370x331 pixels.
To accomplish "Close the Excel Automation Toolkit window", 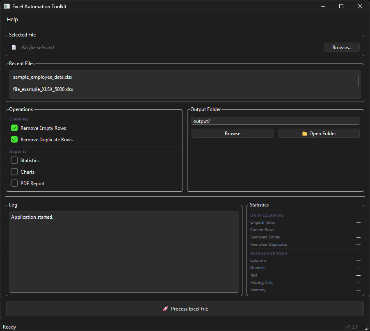I will point(360,7).
